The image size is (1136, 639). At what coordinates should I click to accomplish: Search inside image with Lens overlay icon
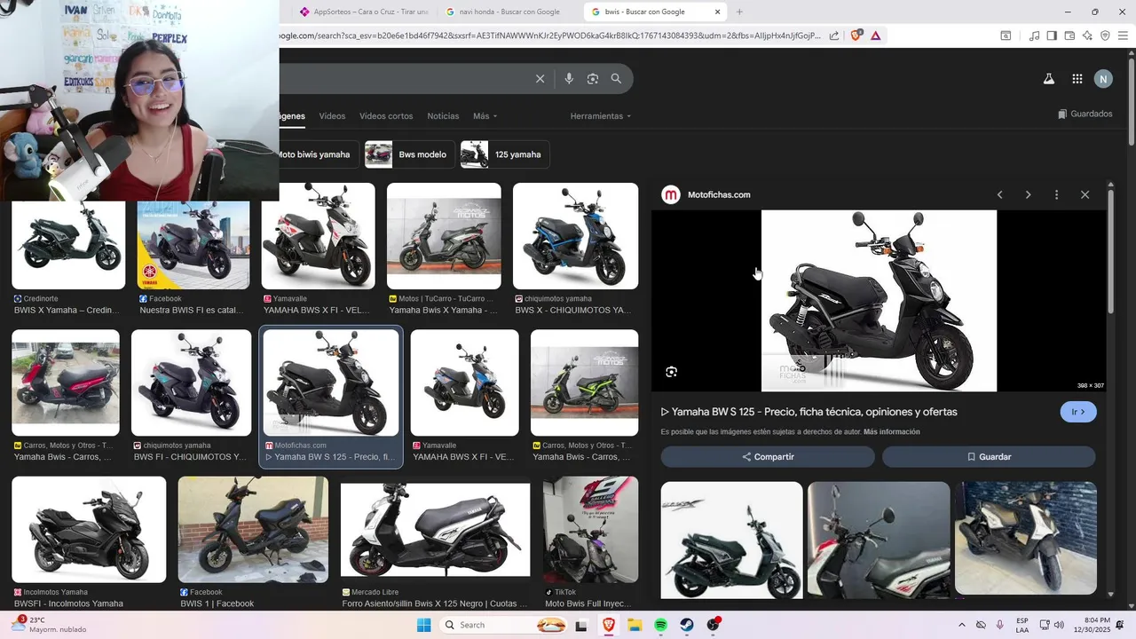(671, 372)
